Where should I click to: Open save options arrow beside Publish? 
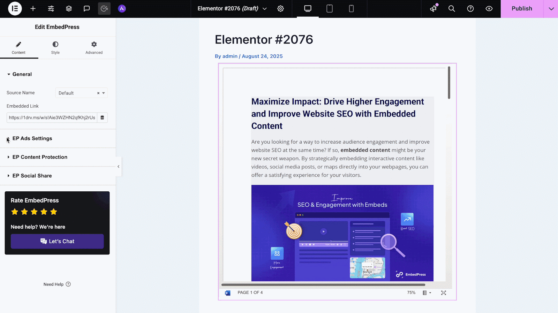[551, 8]
